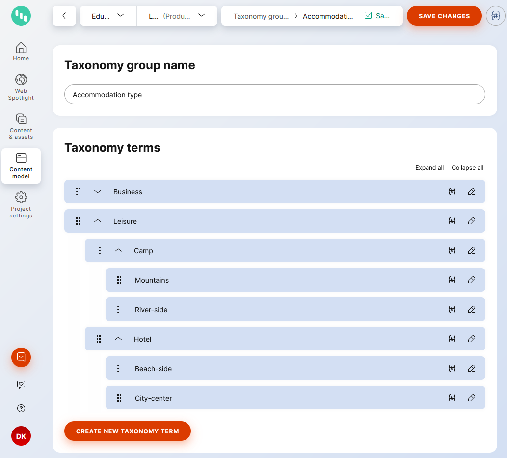Select Home in the left sidebar
Viewport: 507px width, 458px height.
coord(21,51)
